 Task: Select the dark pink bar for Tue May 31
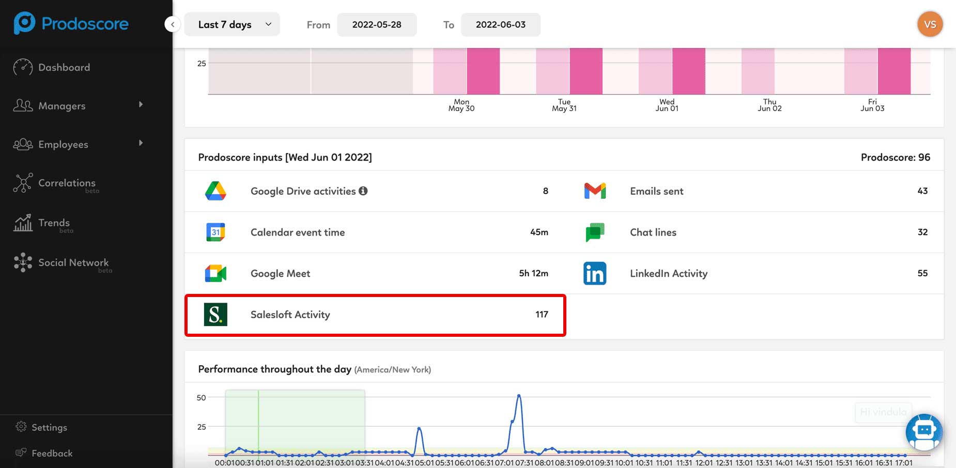point(586,71)
